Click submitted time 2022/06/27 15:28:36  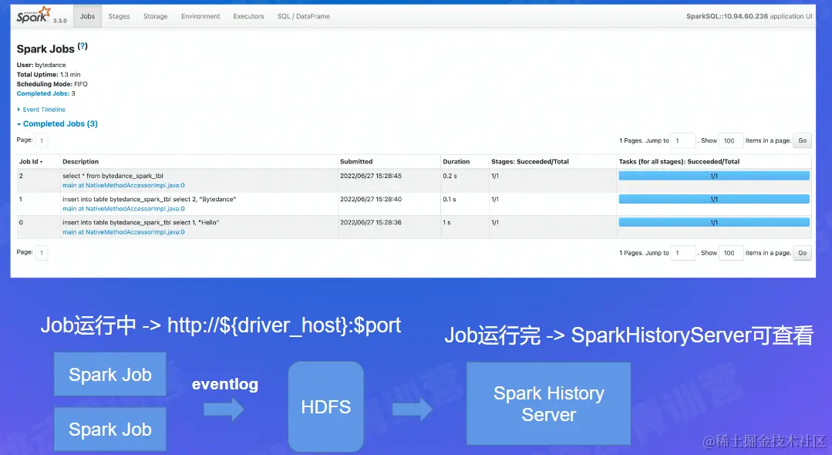click(x=371, y=222)
